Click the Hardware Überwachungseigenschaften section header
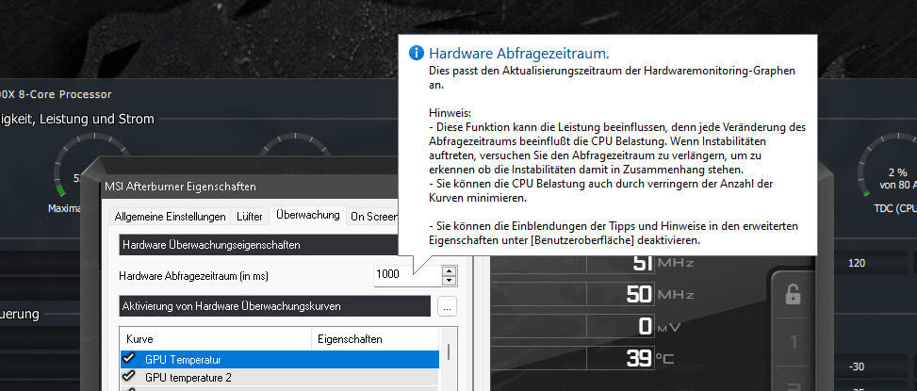 tap(258, 245)
